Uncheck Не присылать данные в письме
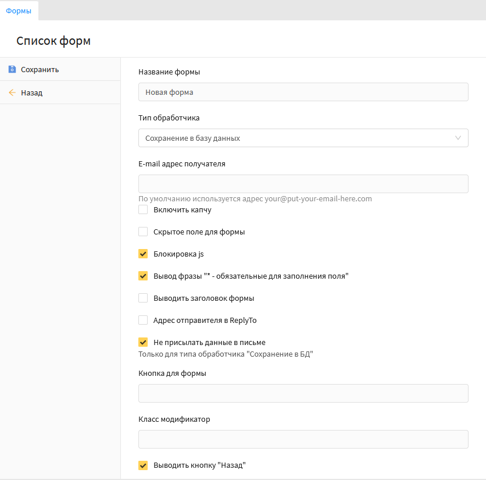The width and height of the screenshot is (486, 480). (x=143, y=342)
